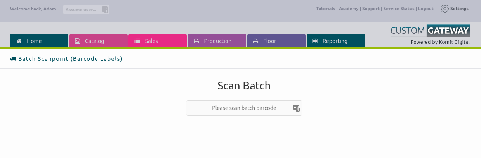Viewport: 481px width, 158px height.
Task: Click the password manager icon in Assume user field
Action: click(105, 10)
